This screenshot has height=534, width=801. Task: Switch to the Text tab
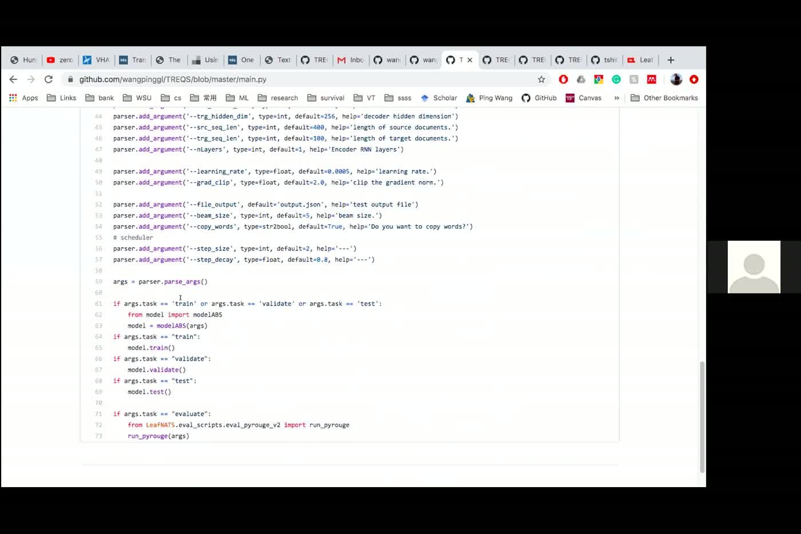pos(278,60)
